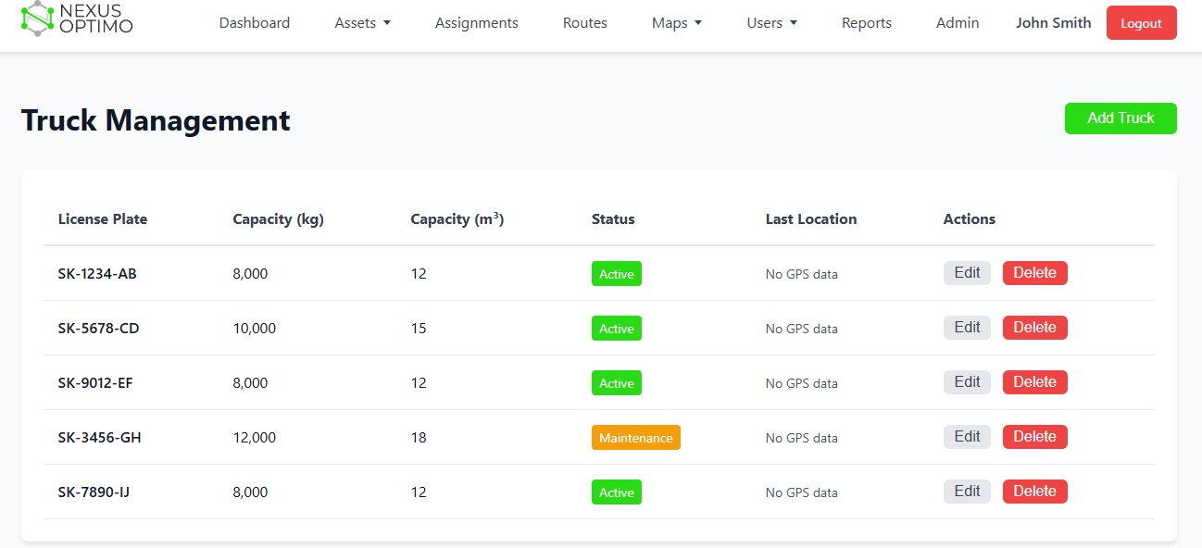Delete truck SK-1234-AB
This screenshot has width=1202, height=548.
pos(1035,273)
